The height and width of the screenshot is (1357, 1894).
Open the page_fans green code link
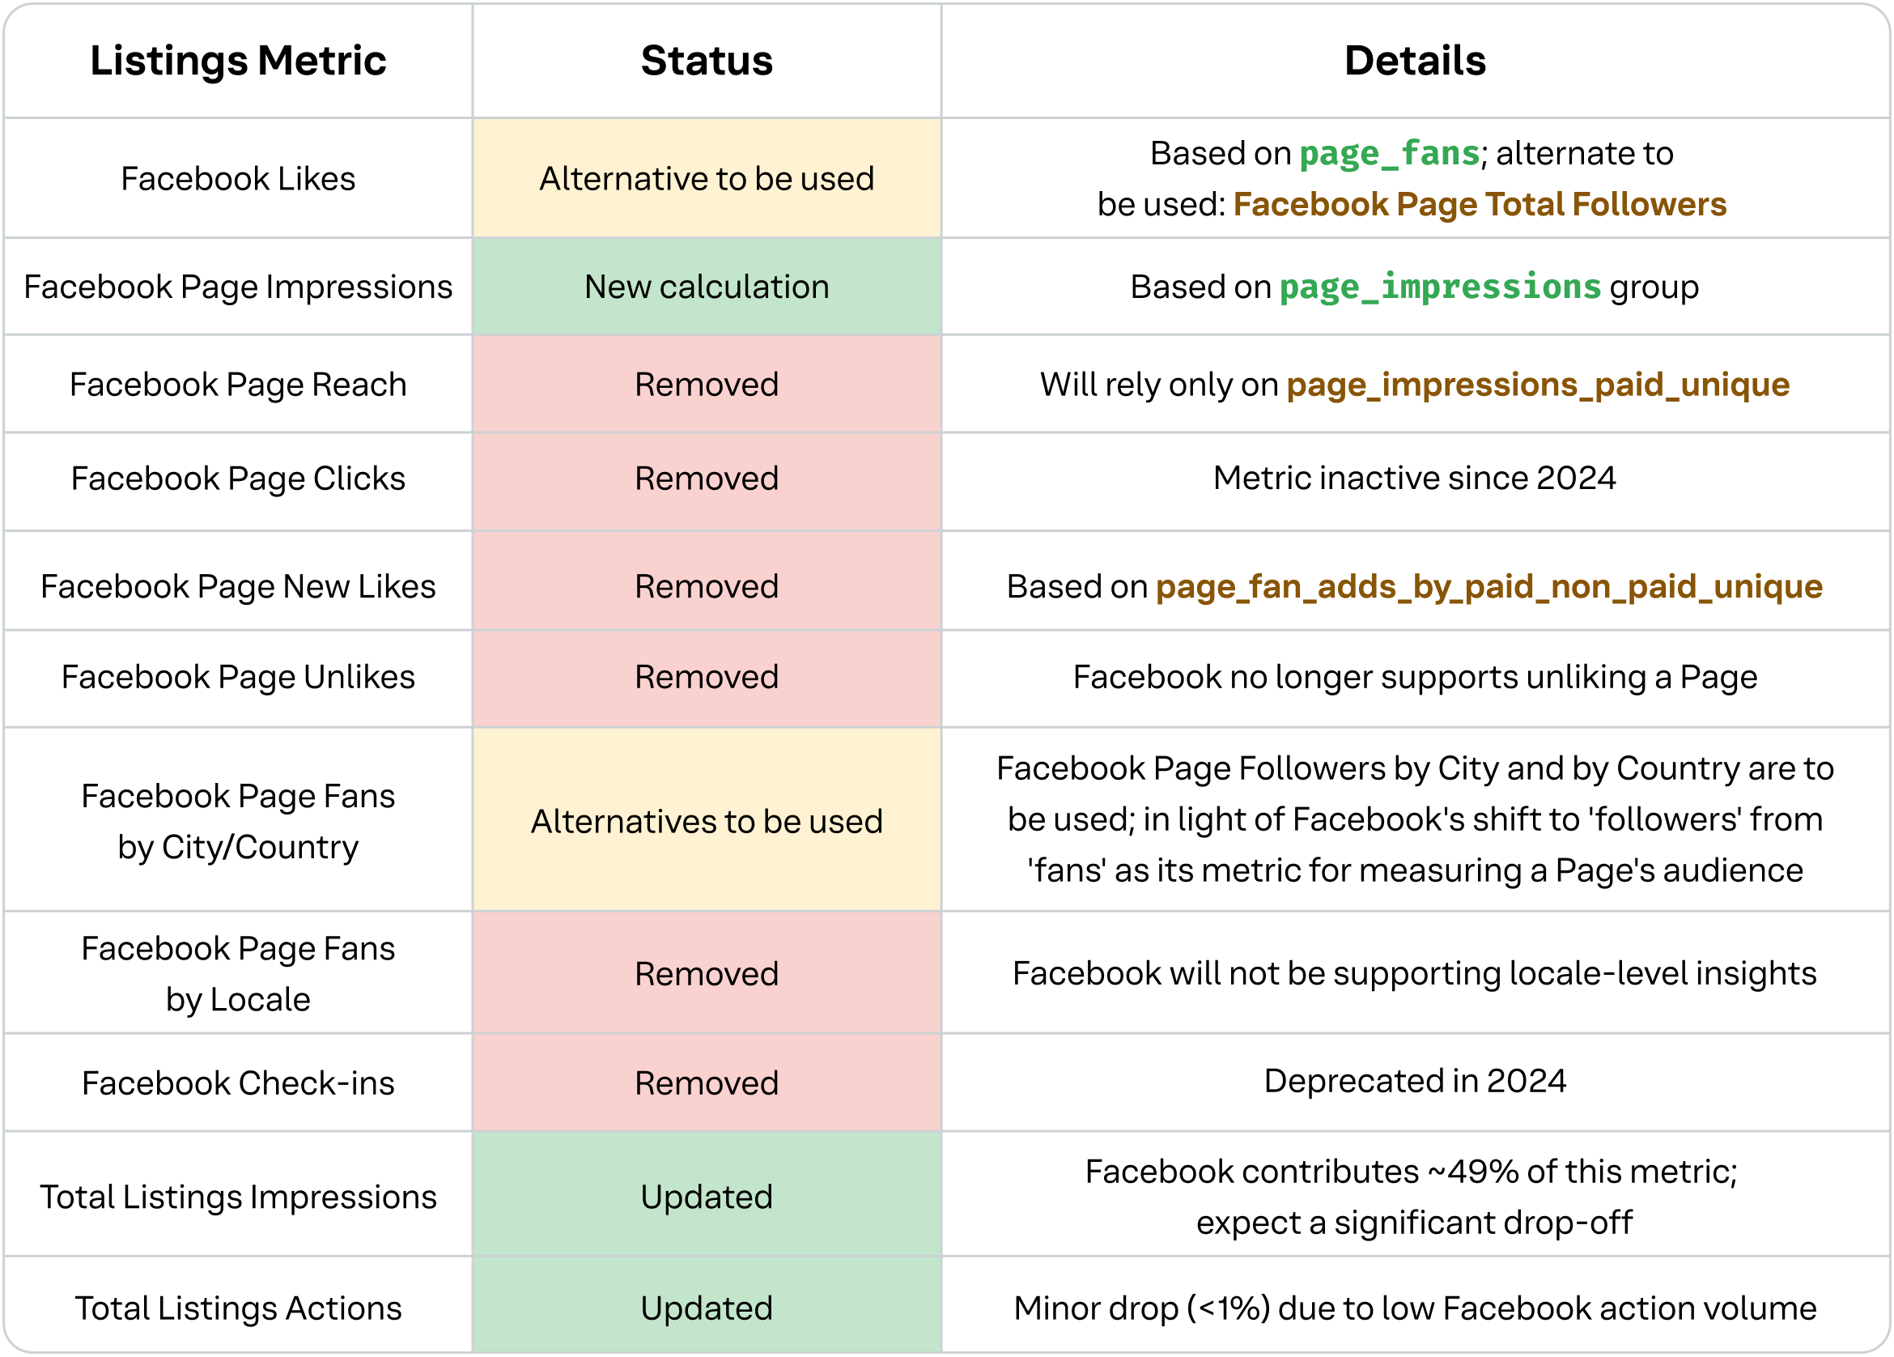tap(1390, 154)
